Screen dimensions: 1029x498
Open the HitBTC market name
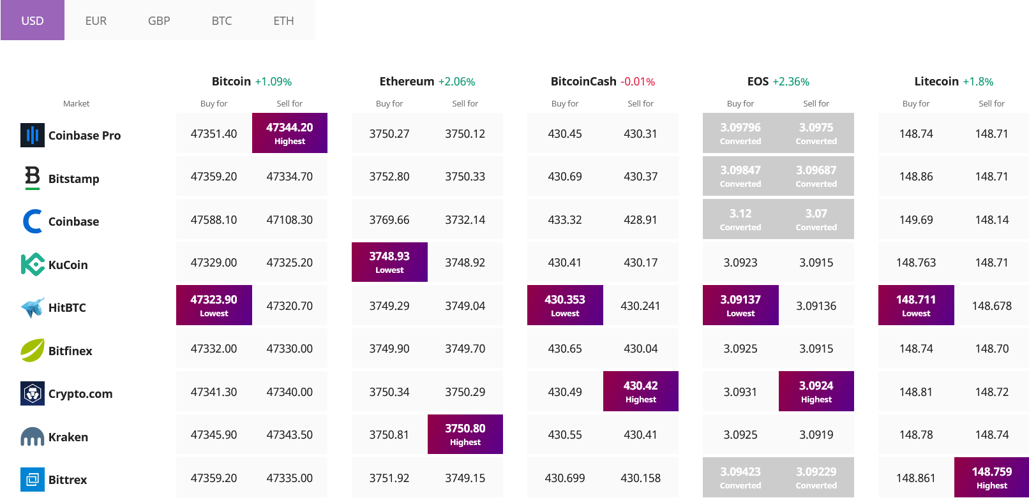coord(67,307)
